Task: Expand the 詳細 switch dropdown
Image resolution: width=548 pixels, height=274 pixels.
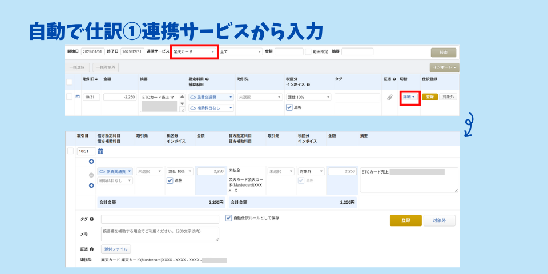Action: pos(409,97)
